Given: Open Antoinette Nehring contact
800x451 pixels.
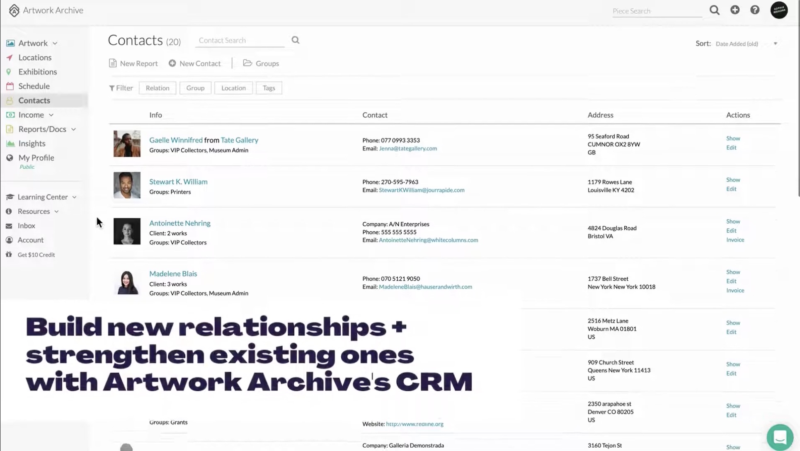Looking at the screenshot, I should [180, 223].
